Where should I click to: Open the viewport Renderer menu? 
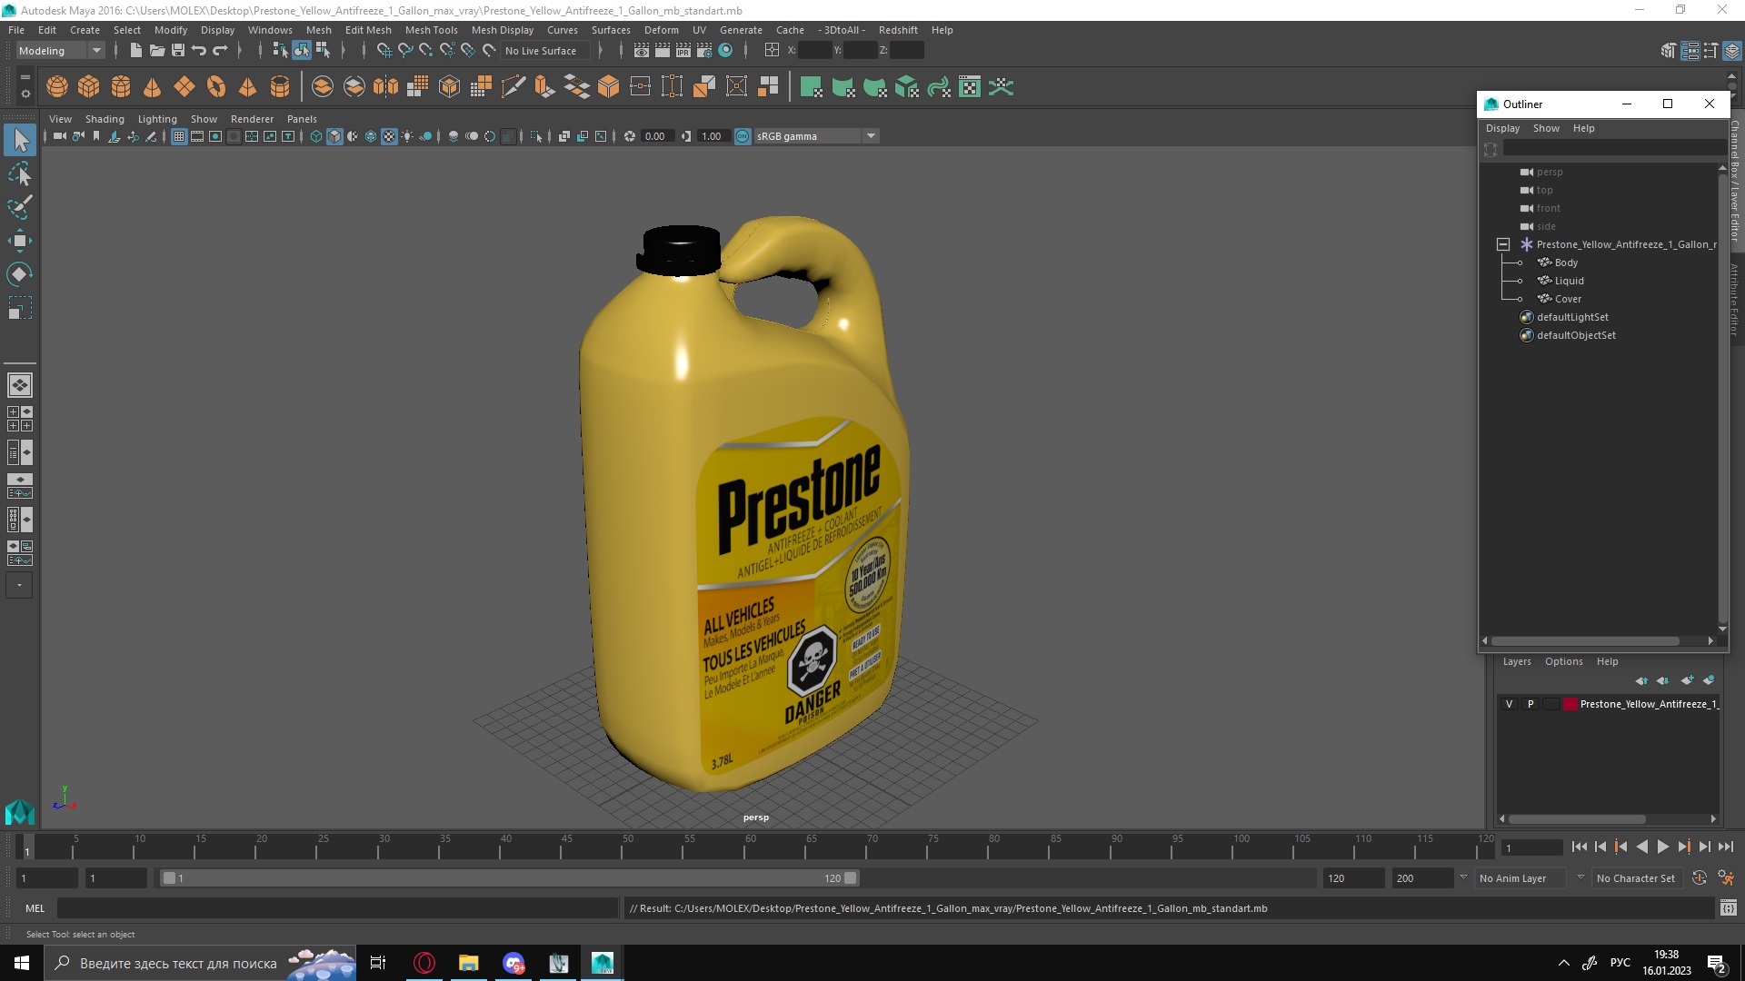252,119
